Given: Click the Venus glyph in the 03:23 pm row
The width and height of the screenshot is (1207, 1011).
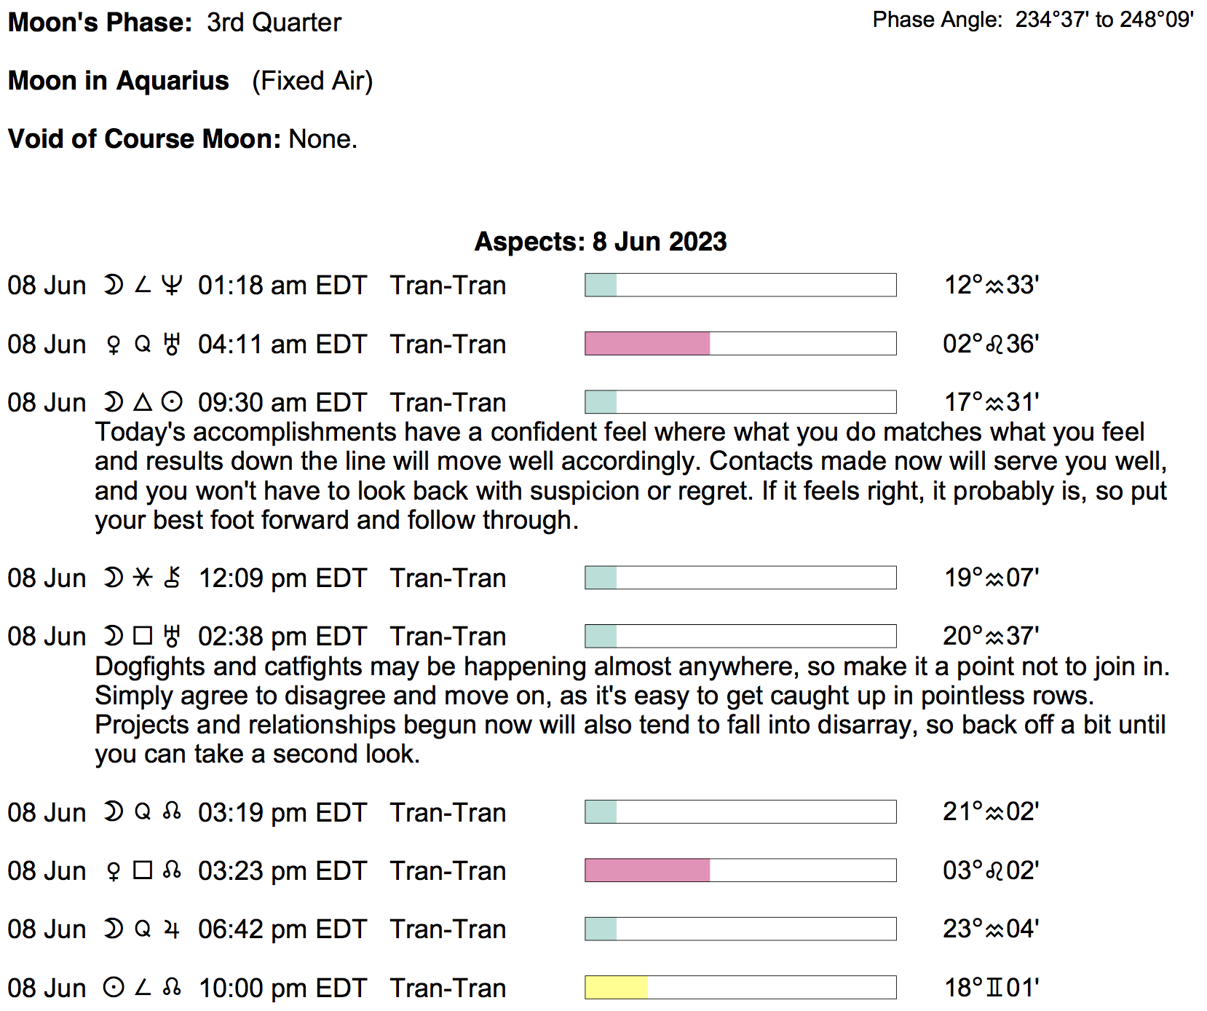Looking at the screenshot, I should [x=113, y=870].
